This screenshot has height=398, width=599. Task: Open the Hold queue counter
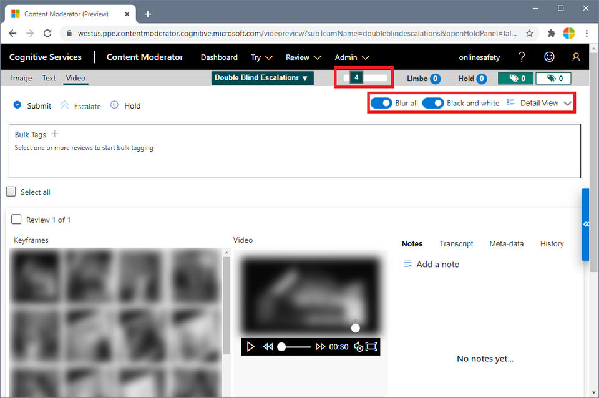point(472,79)
